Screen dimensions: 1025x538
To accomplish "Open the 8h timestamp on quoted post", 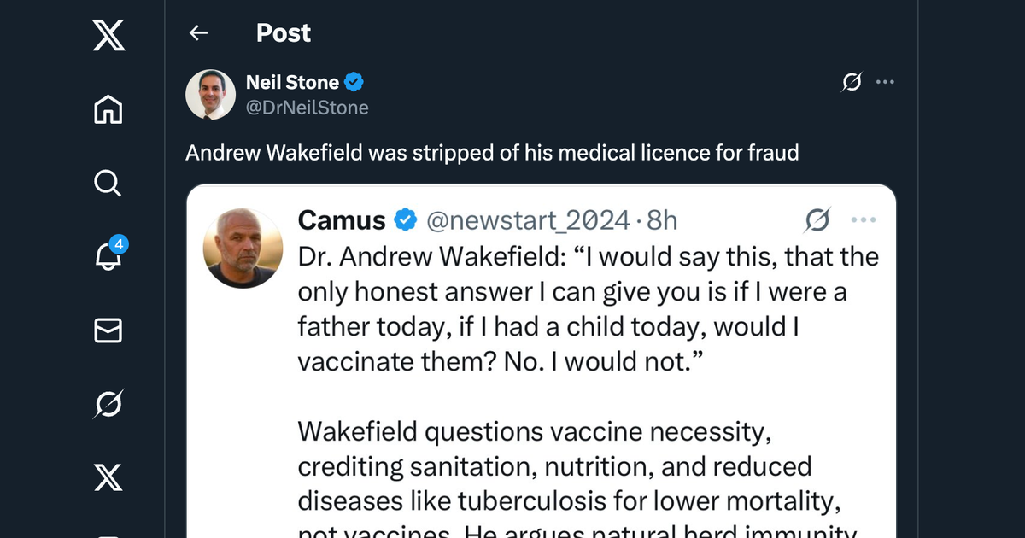I will [x=662, y=220].
